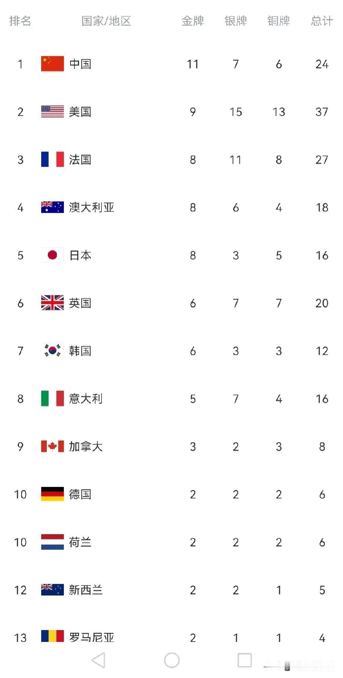This screenshot has width=343, height=678.
Task: Open recent apps square button
Action: (245, 660)
